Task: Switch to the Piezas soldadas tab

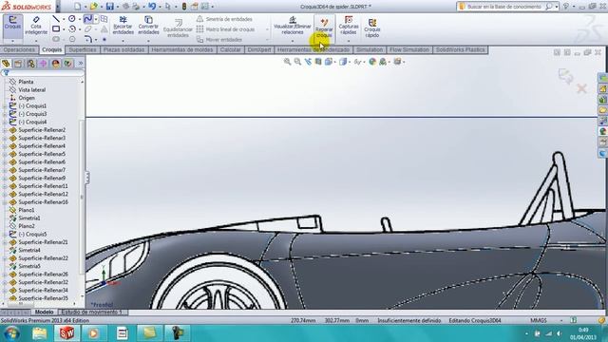Action: [x=123, y=49]
